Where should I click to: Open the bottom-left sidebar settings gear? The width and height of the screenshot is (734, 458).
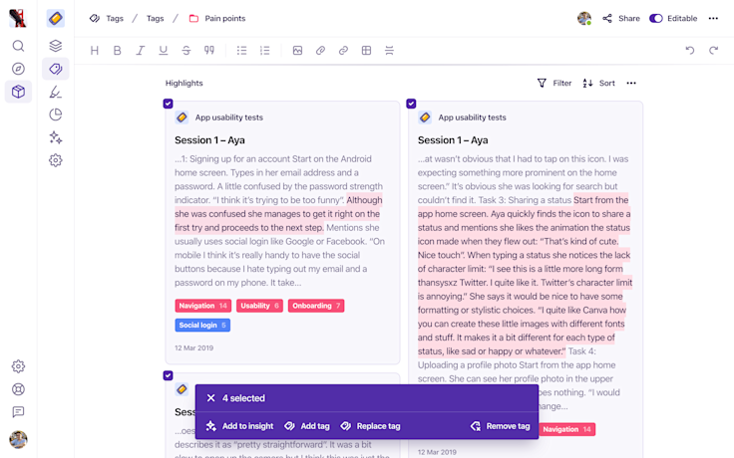click(18, 366)
